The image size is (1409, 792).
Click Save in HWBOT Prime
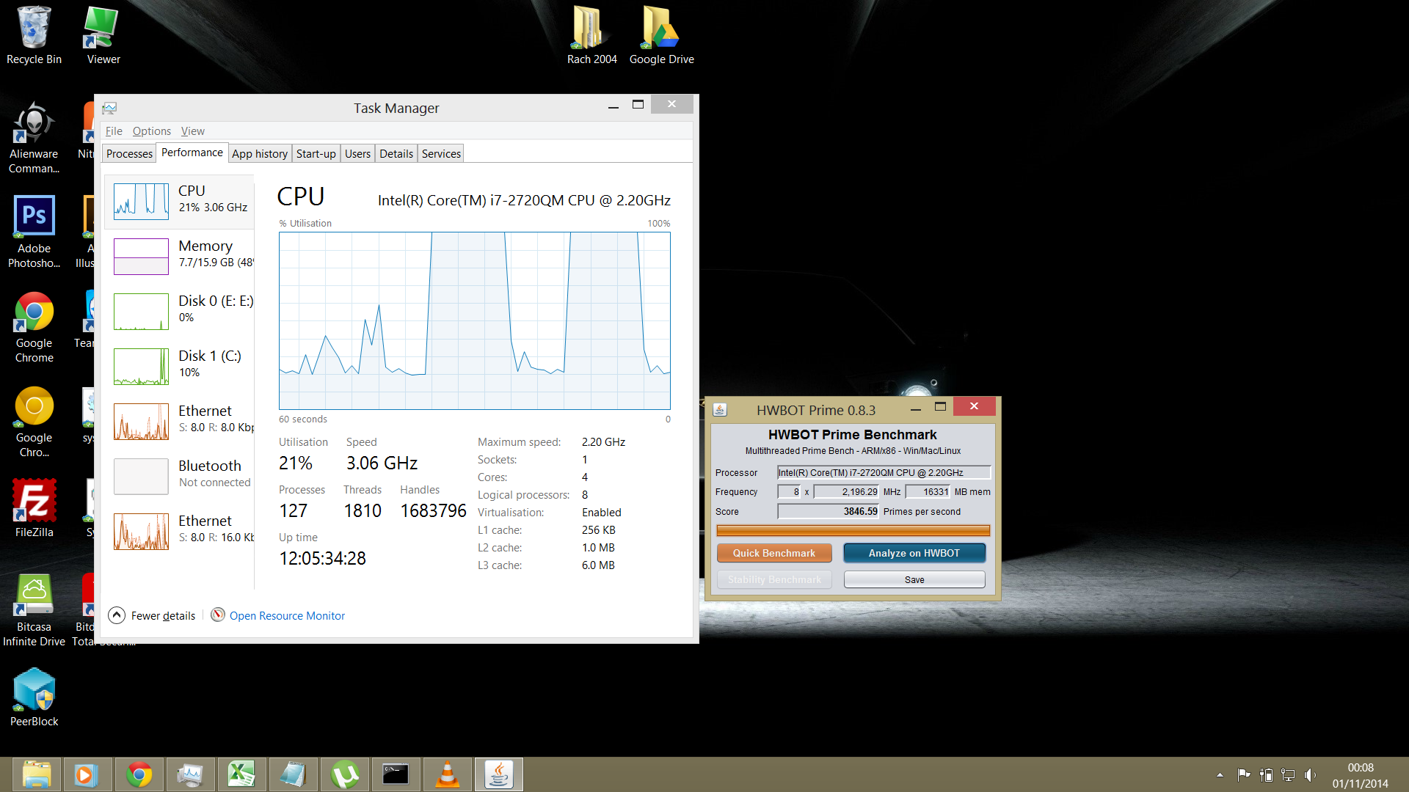click(914, 579)
